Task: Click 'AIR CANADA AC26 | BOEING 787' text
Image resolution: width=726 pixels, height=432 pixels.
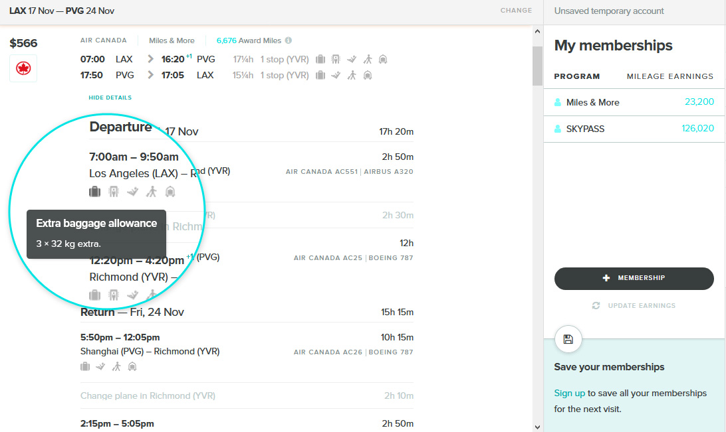Action: coord(353,352)
